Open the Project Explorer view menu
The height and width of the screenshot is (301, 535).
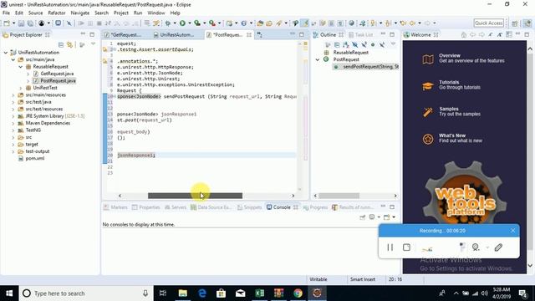point(93,44)
